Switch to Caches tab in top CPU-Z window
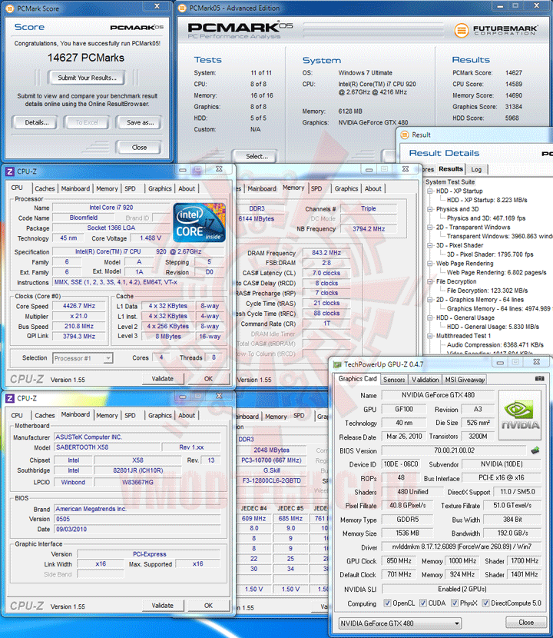The width and height of the screenshot is (553, 638). pos(45,188)
